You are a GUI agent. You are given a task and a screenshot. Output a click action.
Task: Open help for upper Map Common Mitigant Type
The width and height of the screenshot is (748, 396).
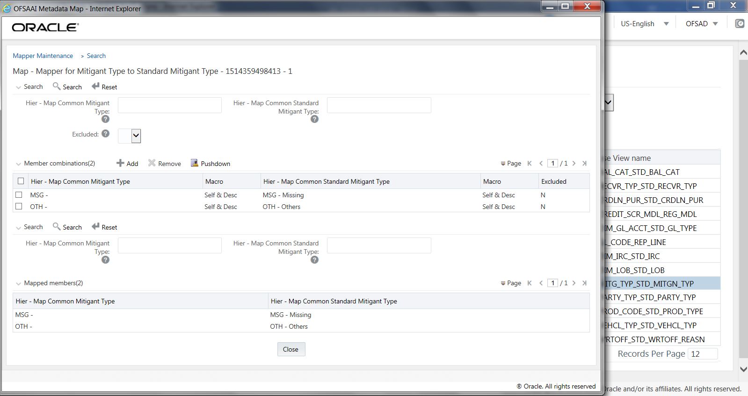coord(106,119)
